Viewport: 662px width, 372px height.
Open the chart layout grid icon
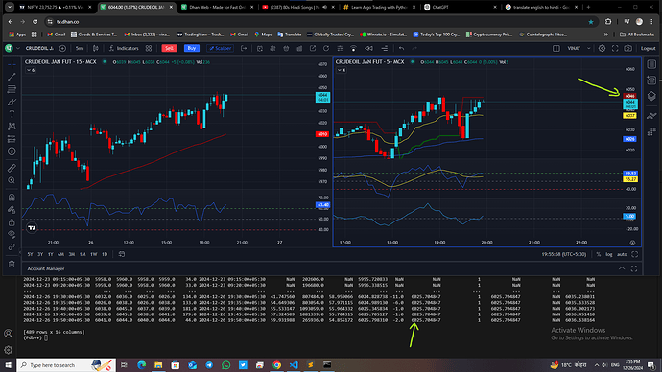pos(556,49)
